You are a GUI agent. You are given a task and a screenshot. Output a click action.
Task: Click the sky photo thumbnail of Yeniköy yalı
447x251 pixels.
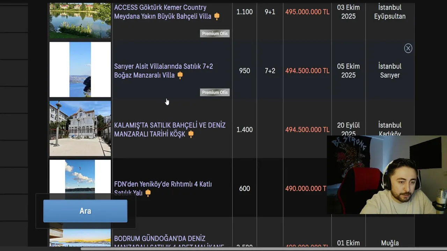[x=80, y=177]
